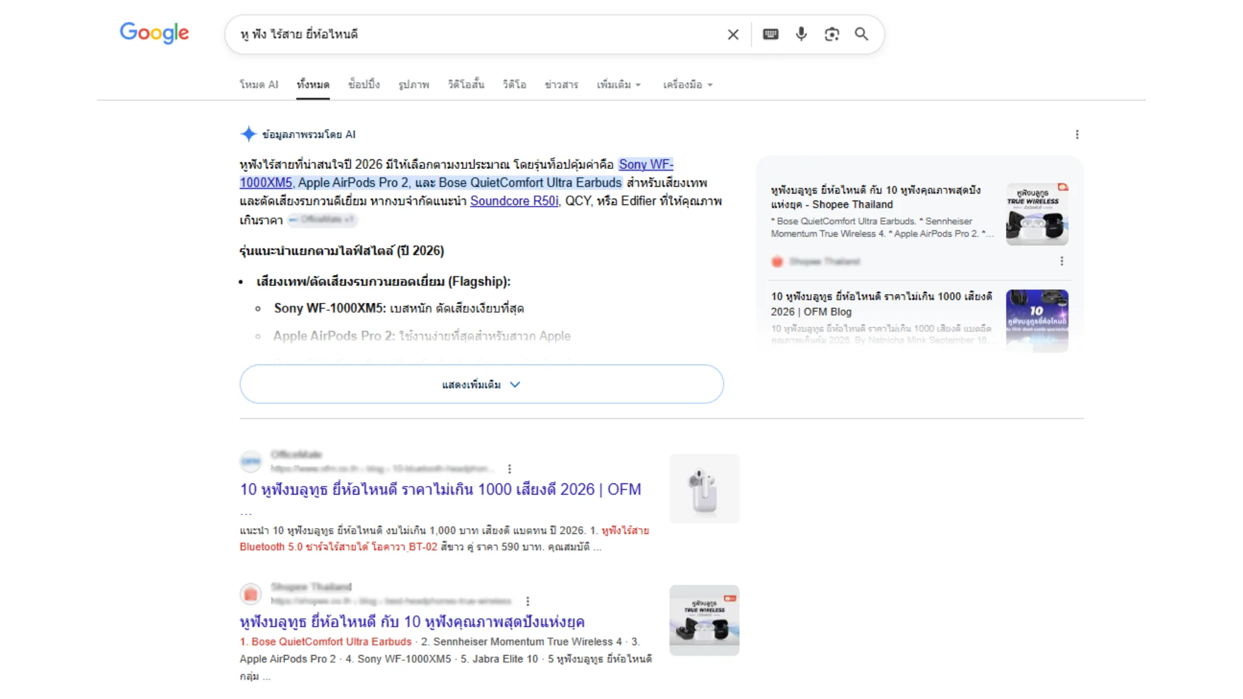Open the on-screen keyboard input tool
Screen dimensions: 1243x699
pyautogui.click(x=770, y=34)
